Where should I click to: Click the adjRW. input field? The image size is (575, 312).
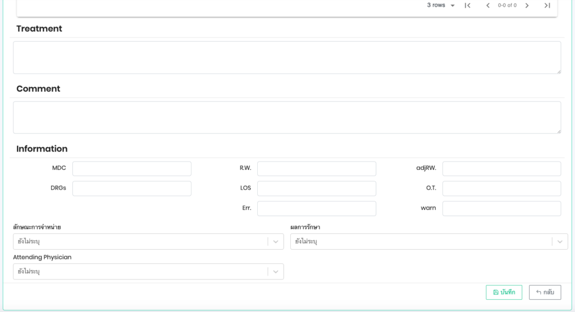pos(501,169)
